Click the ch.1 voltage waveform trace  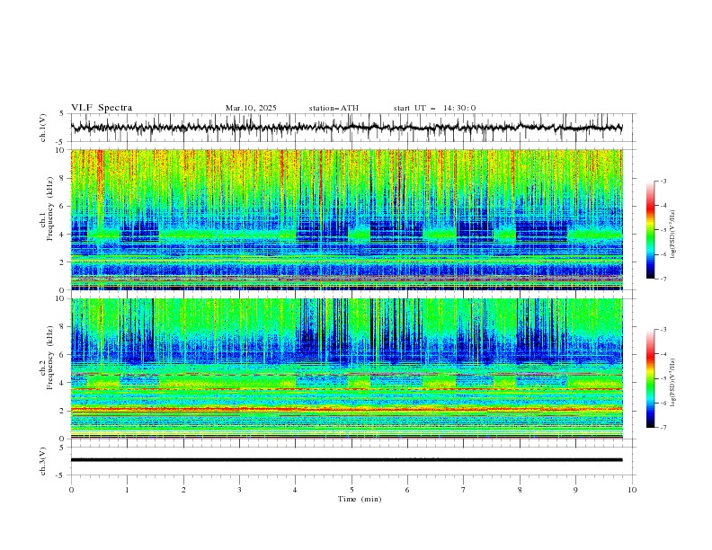coord(346,128)
